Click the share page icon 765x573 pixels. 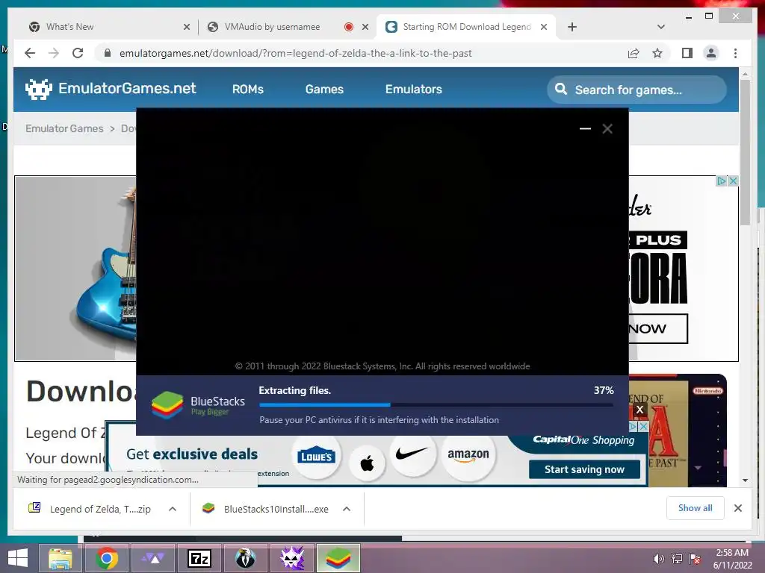pos(634,53)
